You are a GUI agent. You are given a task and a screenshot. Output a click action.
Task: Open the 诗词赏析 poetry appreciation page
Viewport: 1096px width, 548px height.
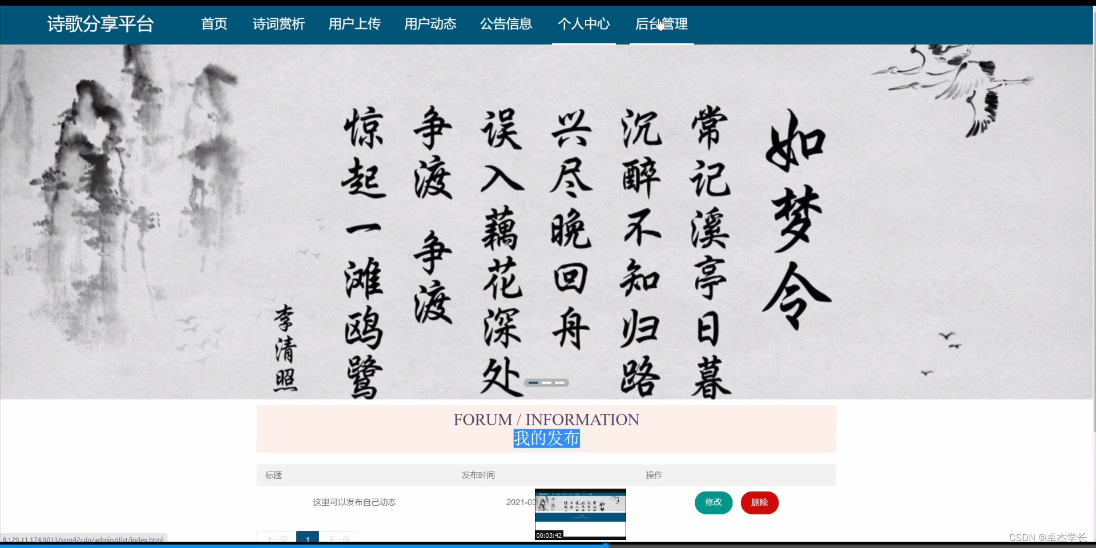(x=279, y=24)
